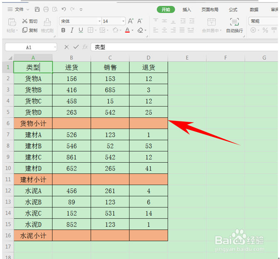Open the 粘贴 paste options arrow

coord(17,30)
